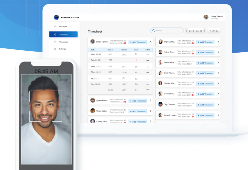Open action dots for Tue, 11-12
The image size is (248, 170).
tap(148, 61)
